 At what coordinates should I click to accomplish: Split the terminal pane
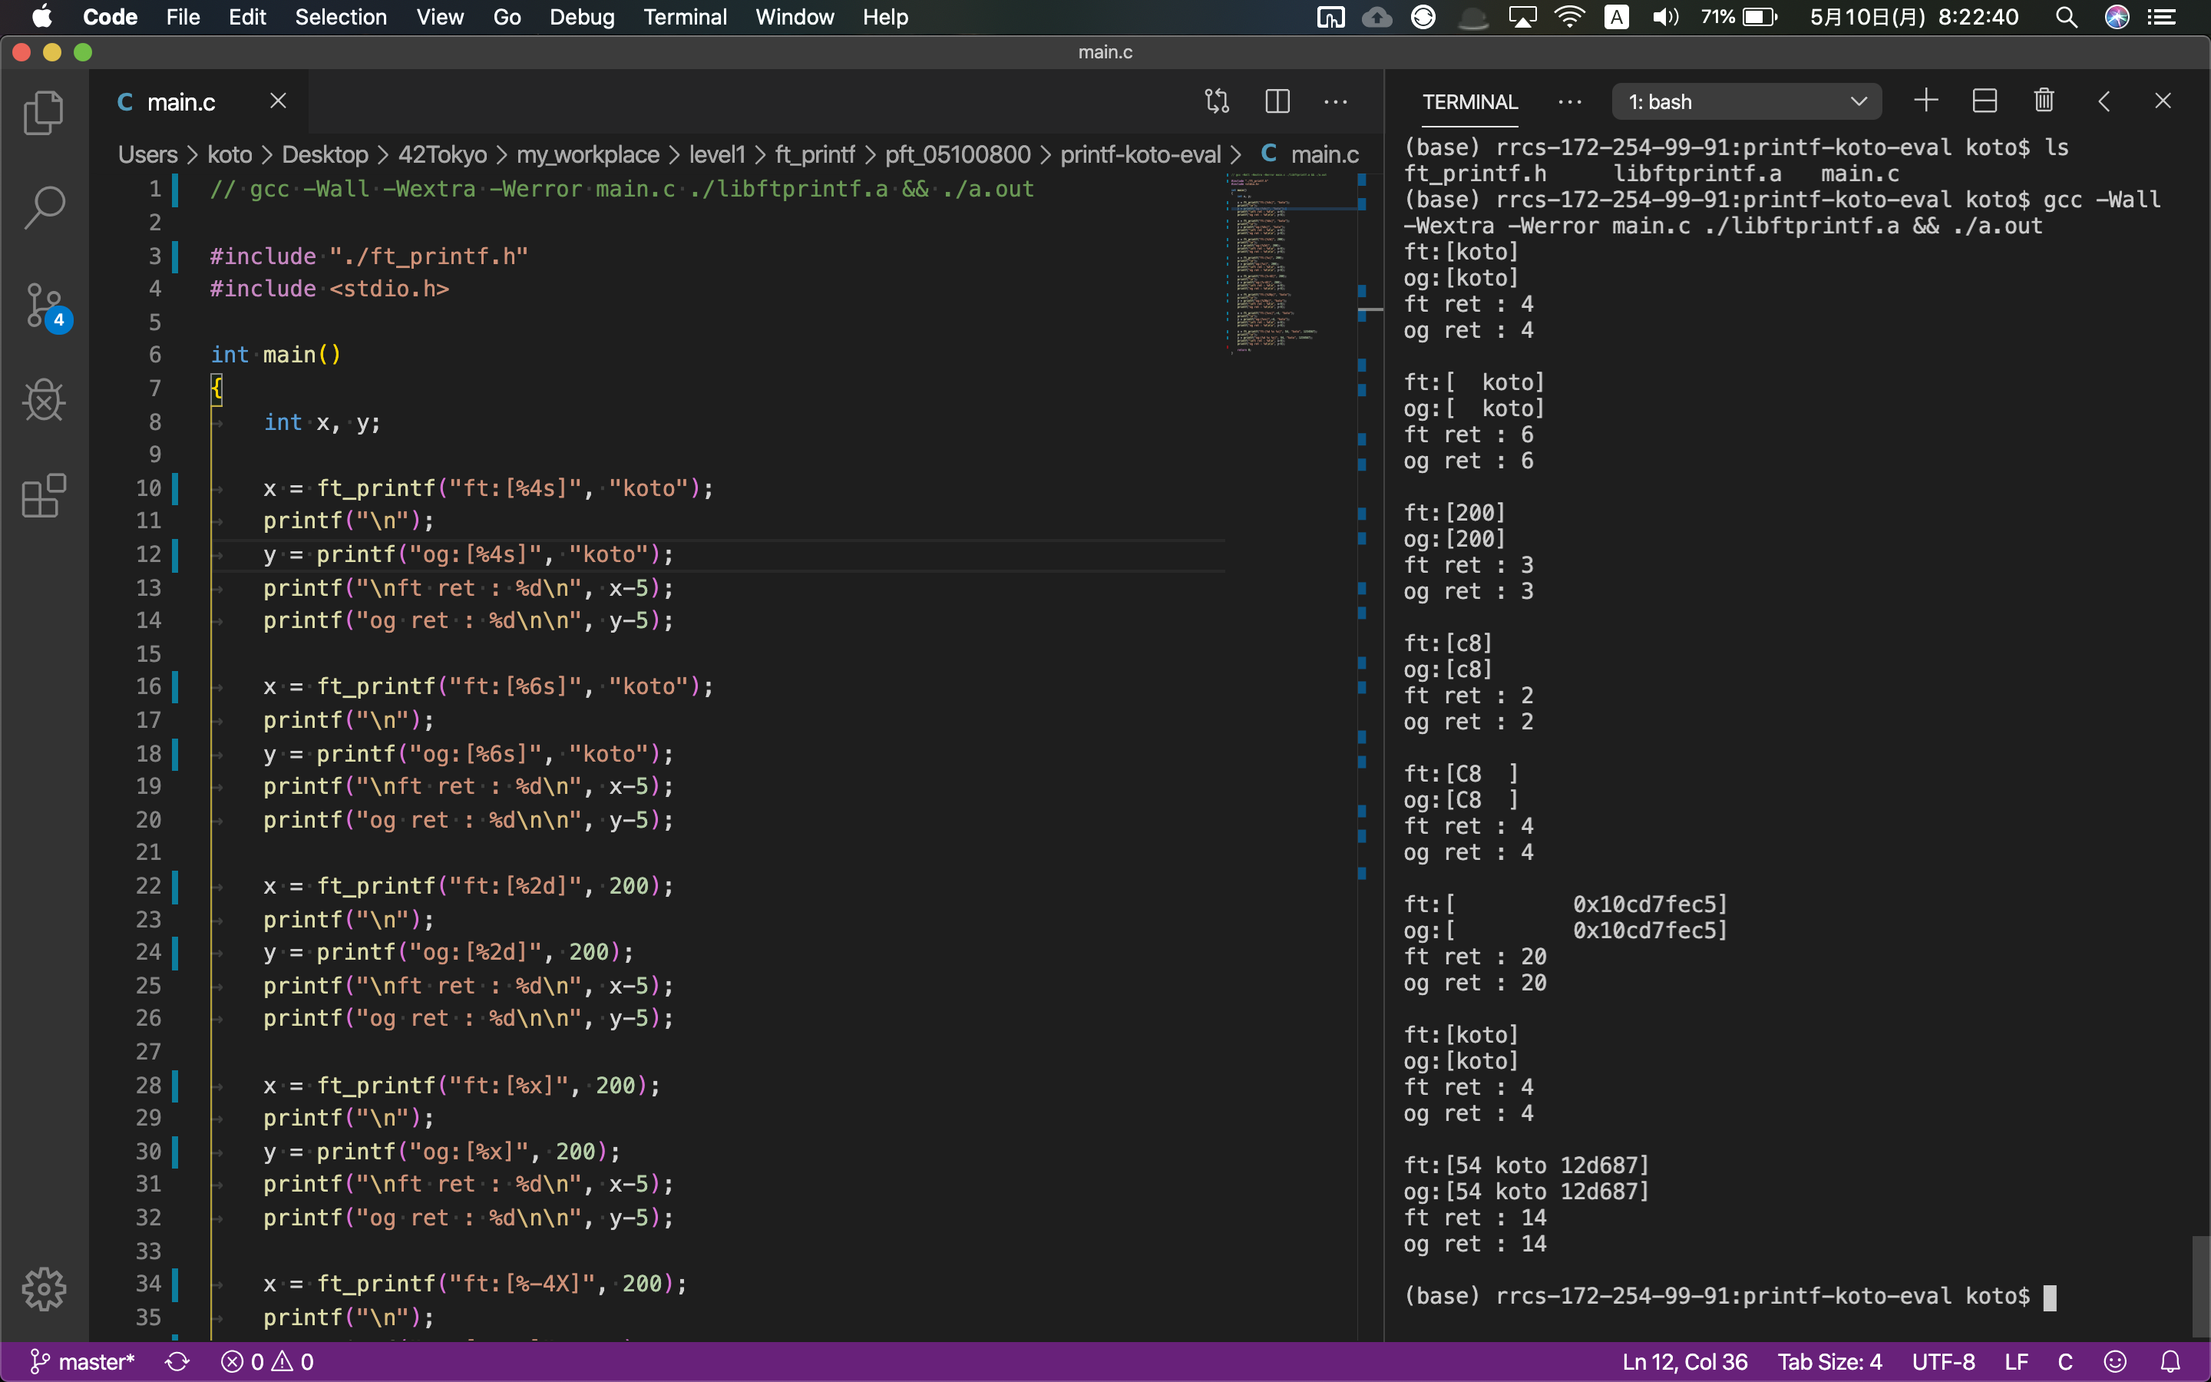point(1985,101)
